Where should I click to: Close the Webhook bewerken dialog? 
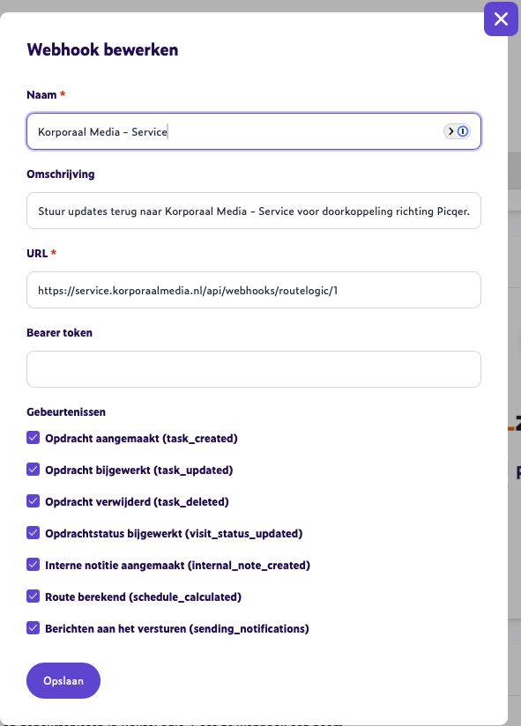[x=501, y=19]
